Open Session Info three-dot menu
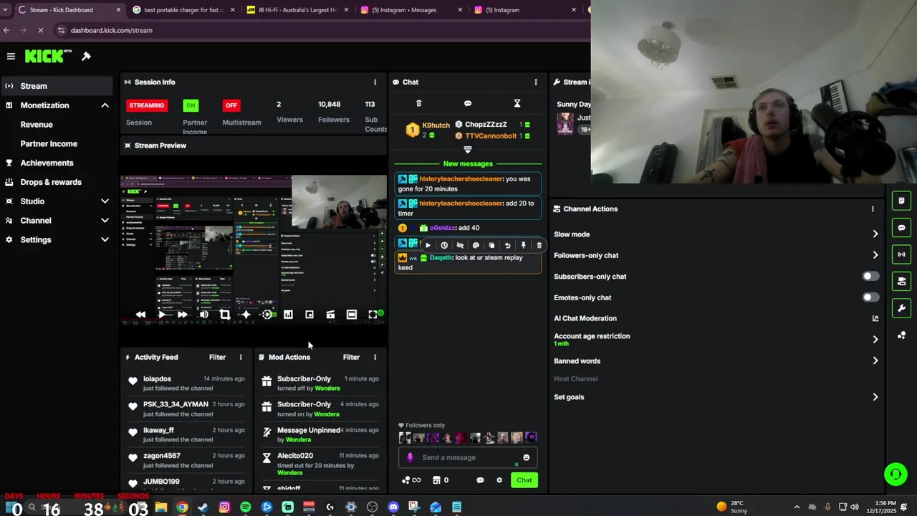Image resolution: width=917 pixels, height=516 pixels. 375,82
